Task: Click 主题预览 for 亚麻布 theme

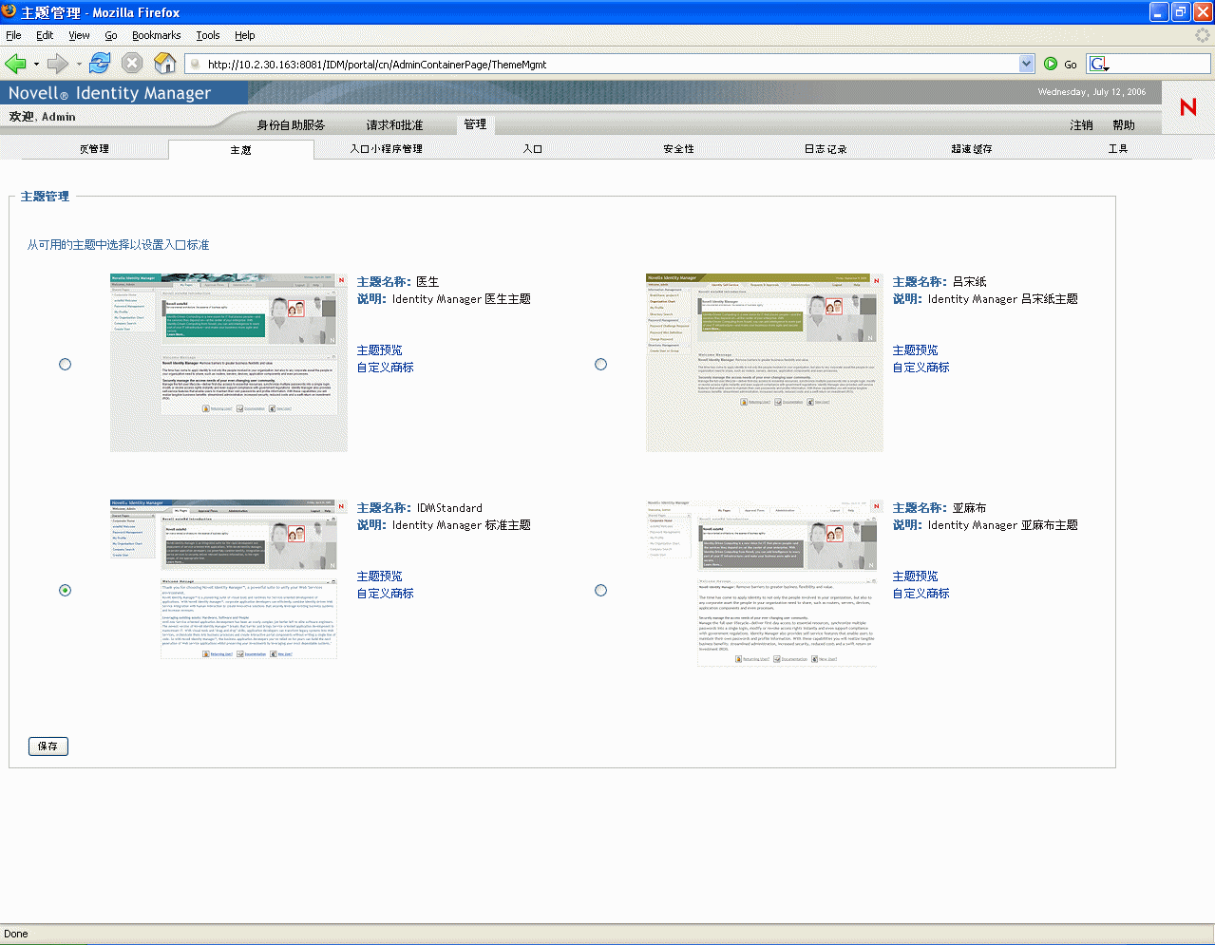Action: pyautogui.click(x=916, y=576)
